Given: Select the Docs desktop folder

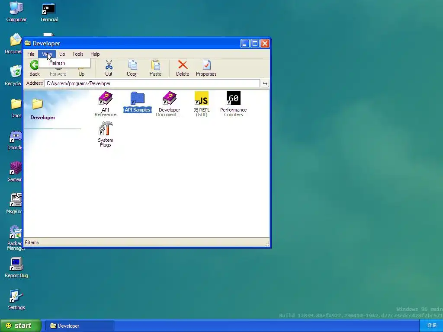Looking at the screenshot, I should pyautogui.click(x=16, y=108).
